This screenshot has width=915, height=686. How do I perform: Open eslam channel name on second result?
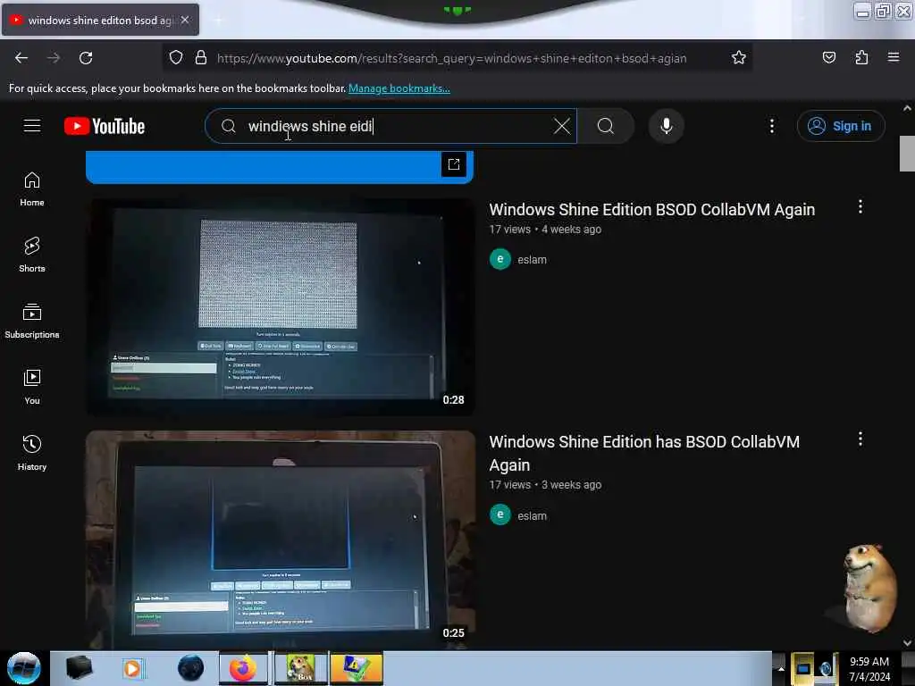pyautogui.click(x=533, y=515)
